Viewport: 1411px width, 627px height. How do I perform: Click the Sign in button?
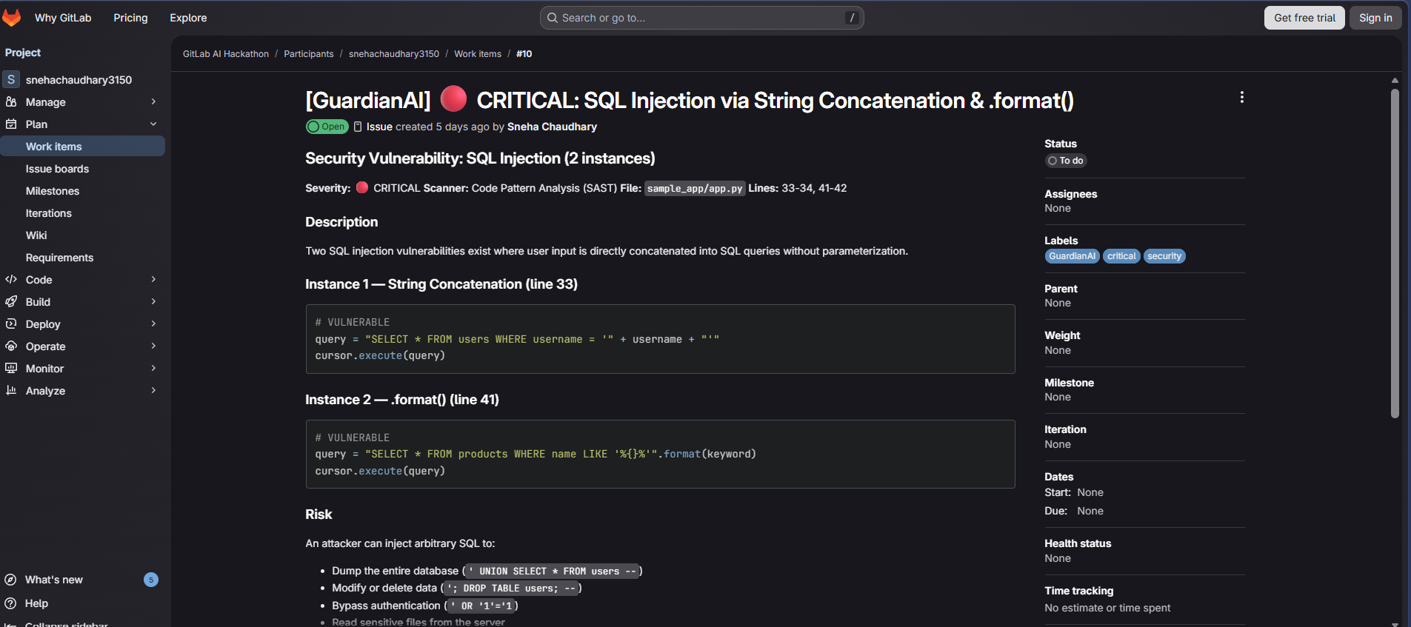[x=1375, y=18]
